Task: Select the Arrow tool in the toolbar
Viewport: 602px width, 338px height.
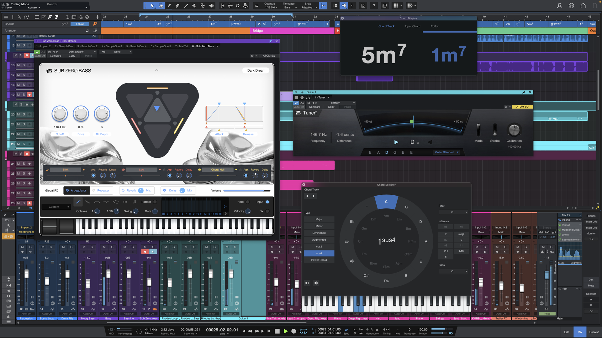Action: pos(152,5)
